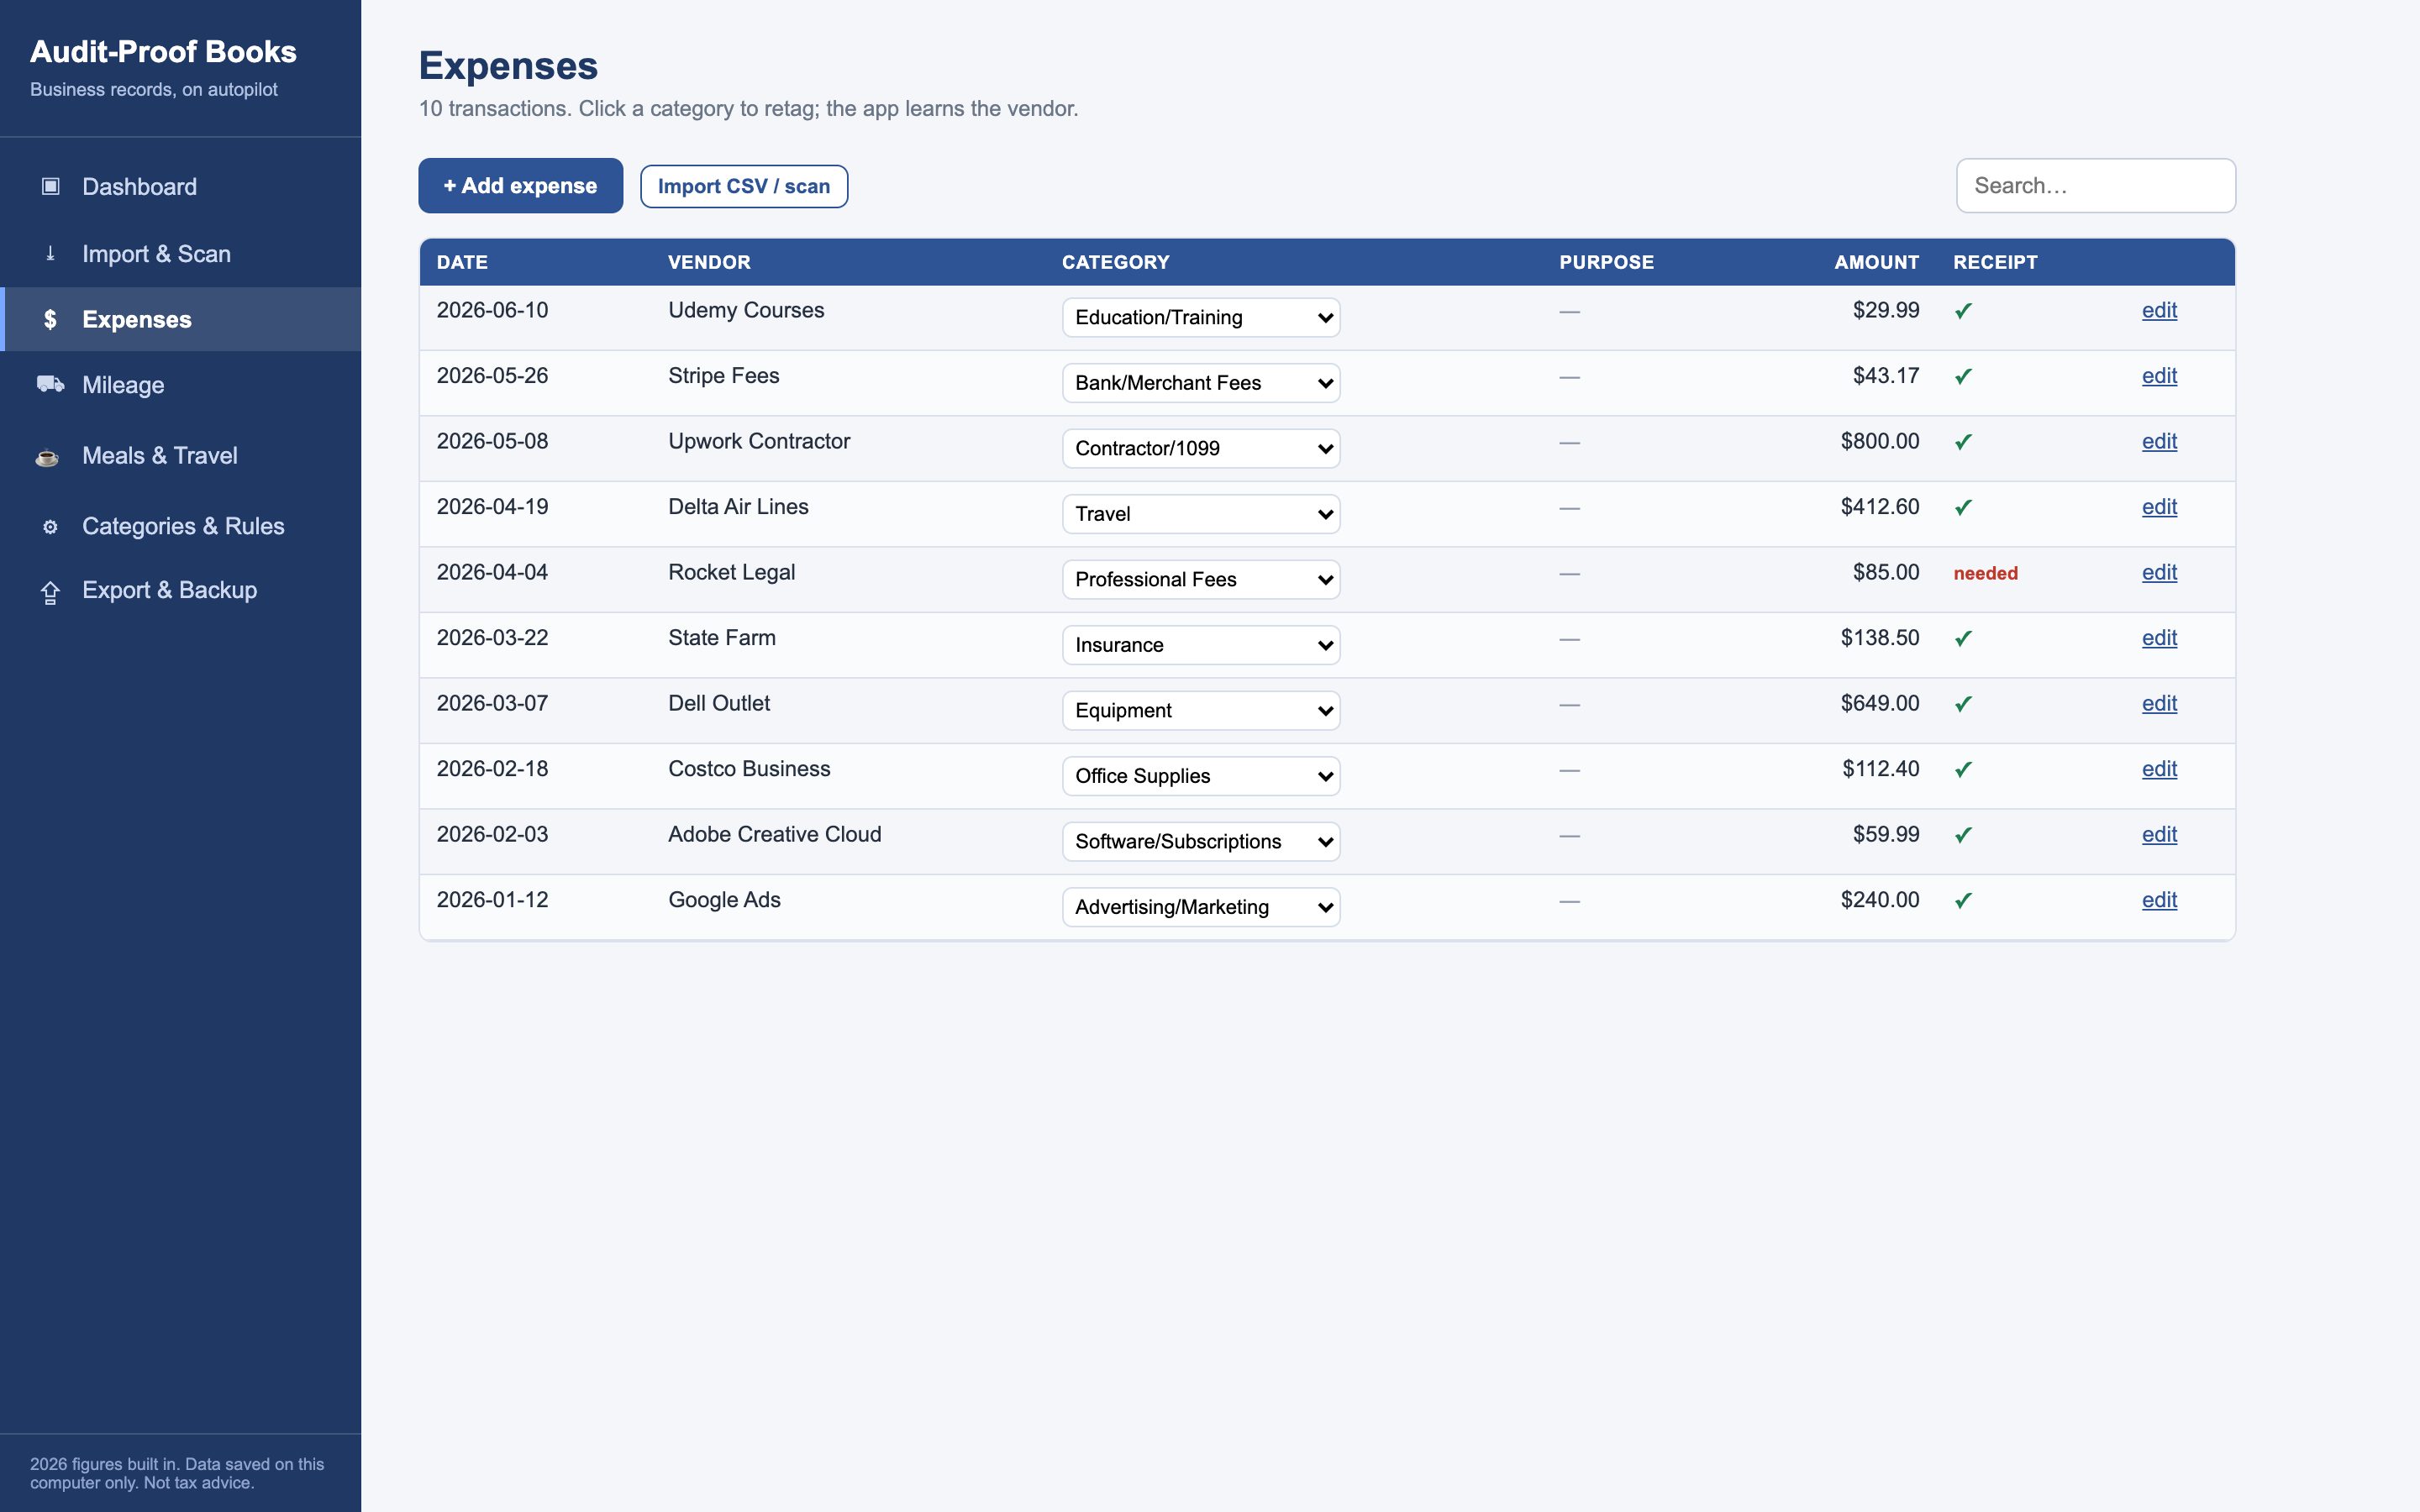Image resolution: width=2420 pixels, height=1512 pixels.
Task: Click the DATE column header
Action: [x=462, y=262]
